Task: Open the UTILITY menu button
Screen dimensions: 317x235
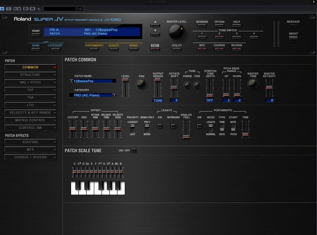Action: click(x=177, y=49)
